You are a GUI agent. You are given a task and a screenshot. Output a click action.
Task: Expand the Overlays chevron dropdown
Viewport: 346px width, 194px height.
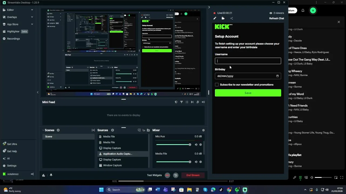pos(32,17)
